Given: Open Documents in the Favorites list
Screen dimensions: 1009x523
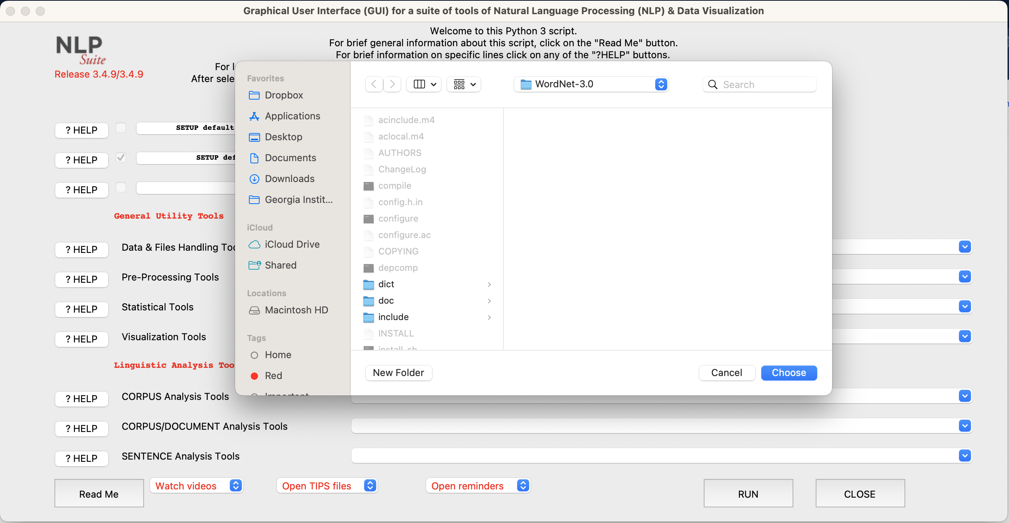Looking at the screenshot, I should click(x=290, y=158).
